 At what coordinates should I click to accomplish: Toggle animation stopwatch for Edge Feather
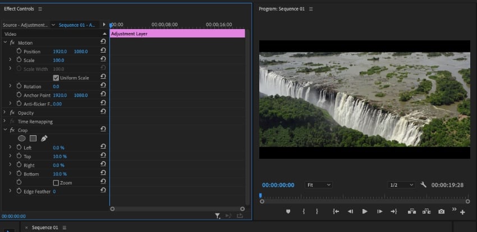19,191
